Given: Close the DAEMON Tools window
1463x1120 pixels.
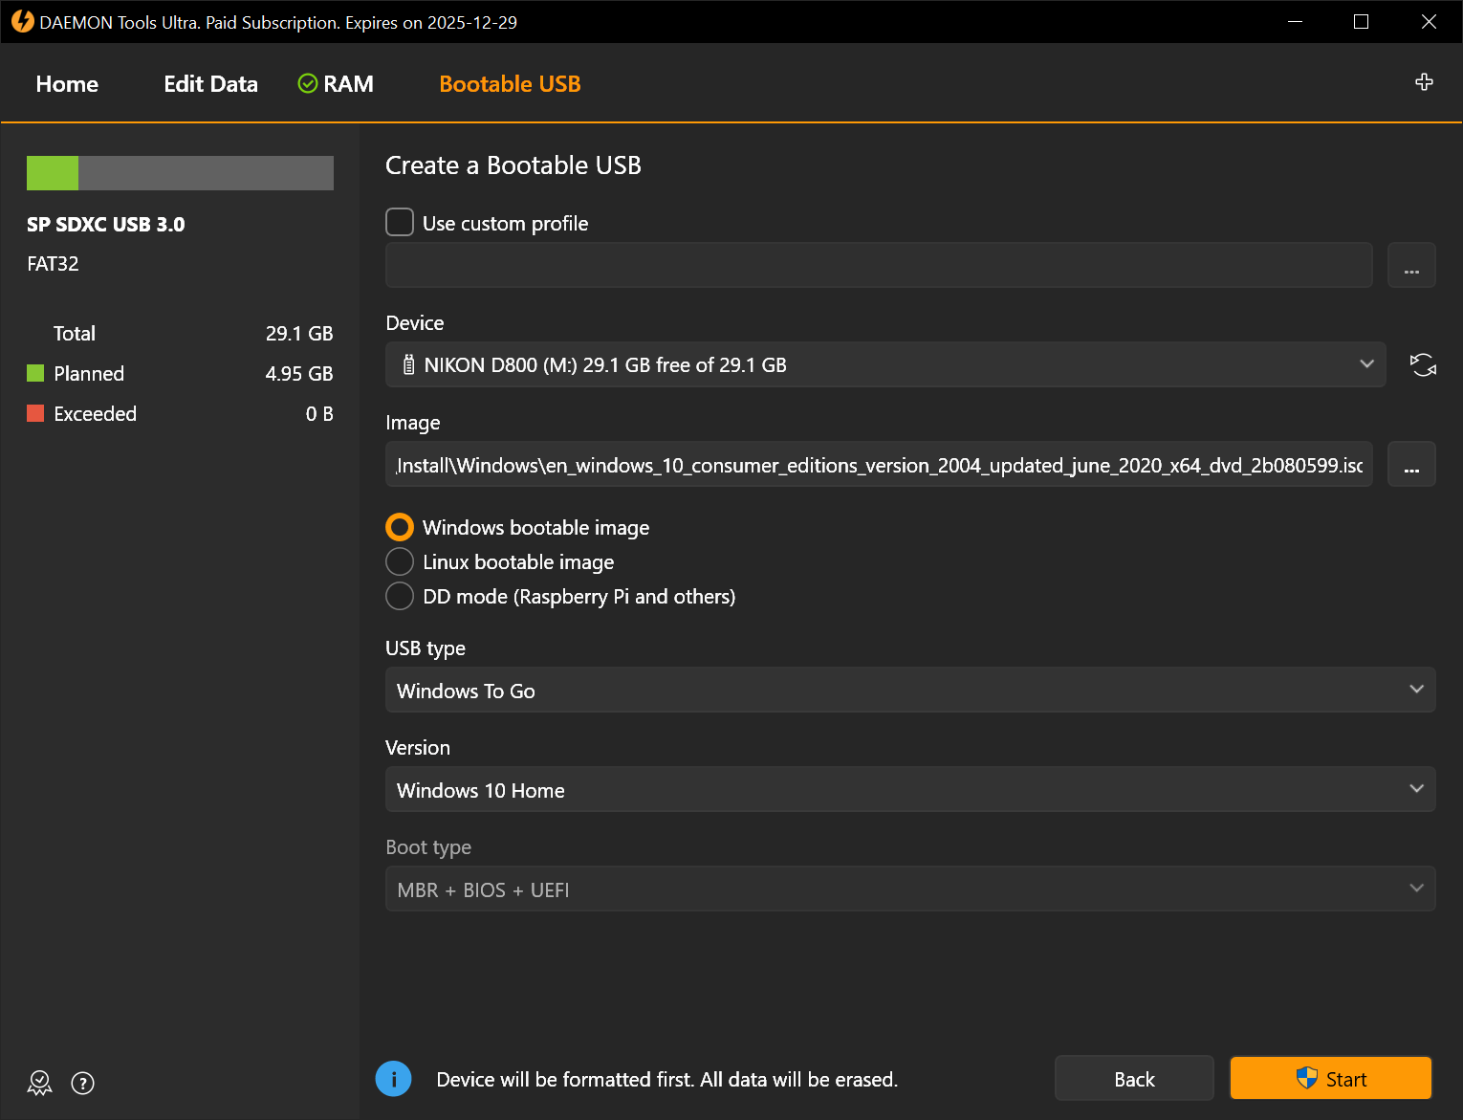Looking at the screenshot, I should (1429, 21).
